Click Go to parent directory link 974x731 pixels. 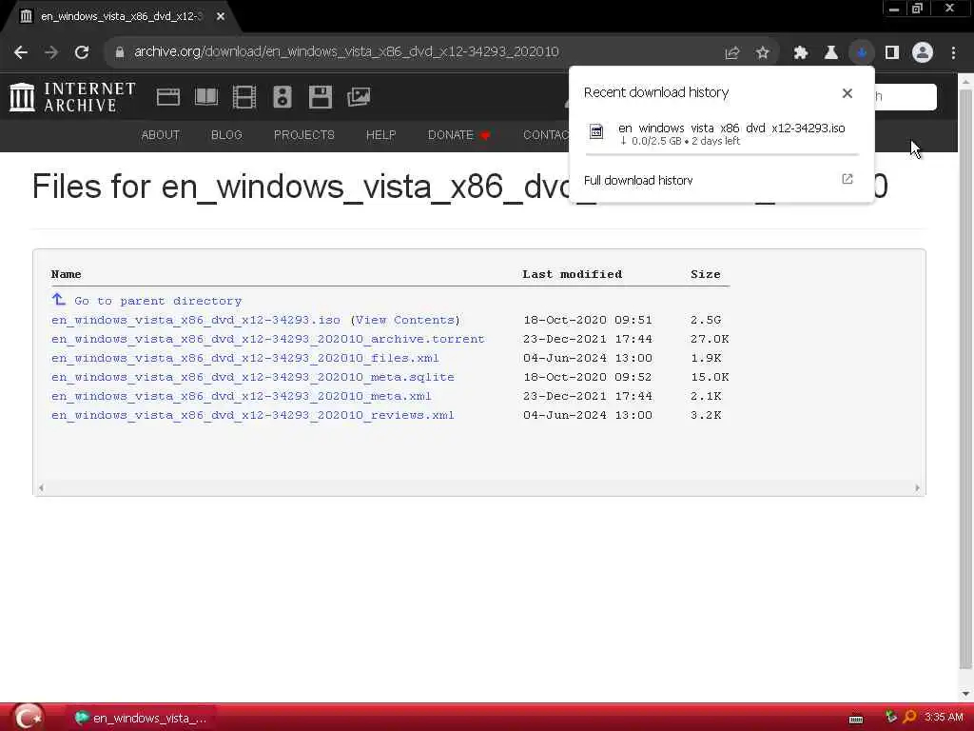tap(158, 301)
